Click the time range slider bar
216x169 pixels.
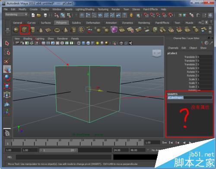click(58, 150)
